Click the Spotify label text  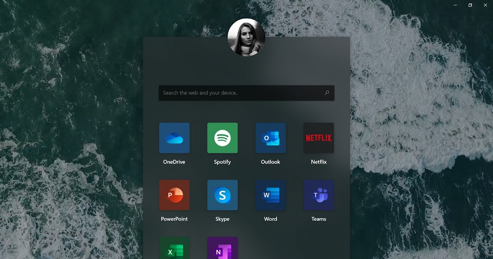pyautogui.click(x=222, y=162)
